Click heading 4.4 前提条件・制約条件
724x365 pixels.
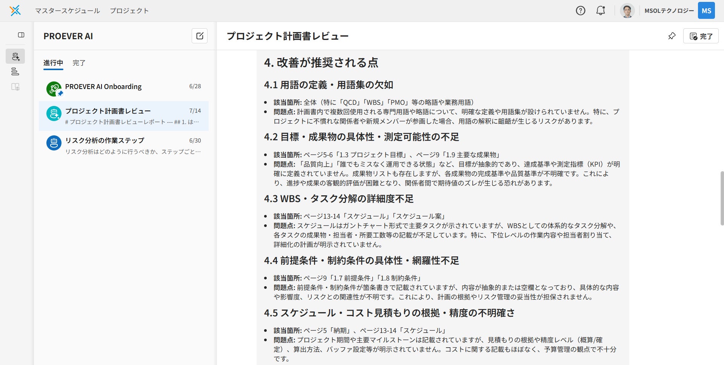click(361, 261)
